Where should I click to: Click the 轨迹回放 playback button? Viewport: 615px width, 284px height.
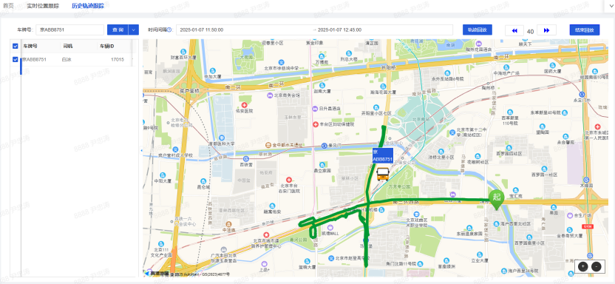pos(478,30)
